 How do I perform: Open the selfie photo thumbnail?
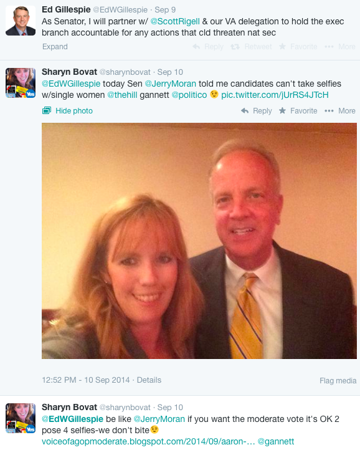point(199,241)
